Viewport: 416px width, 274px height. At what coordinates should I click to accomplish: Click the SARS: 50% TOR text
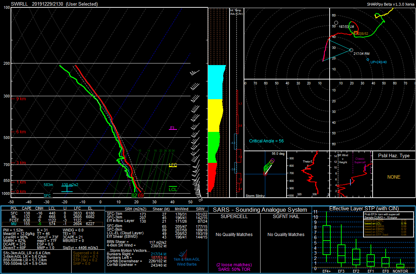point(234,269)
